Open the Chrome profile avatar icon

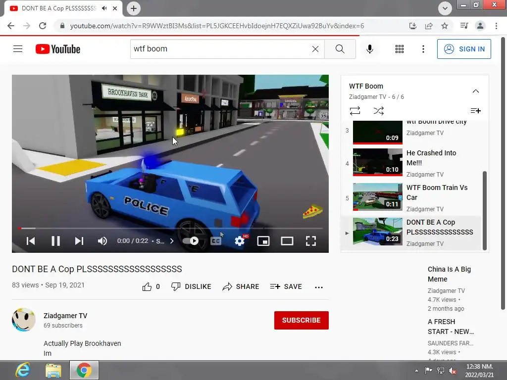pyautogui.click(x=480, y=26)
